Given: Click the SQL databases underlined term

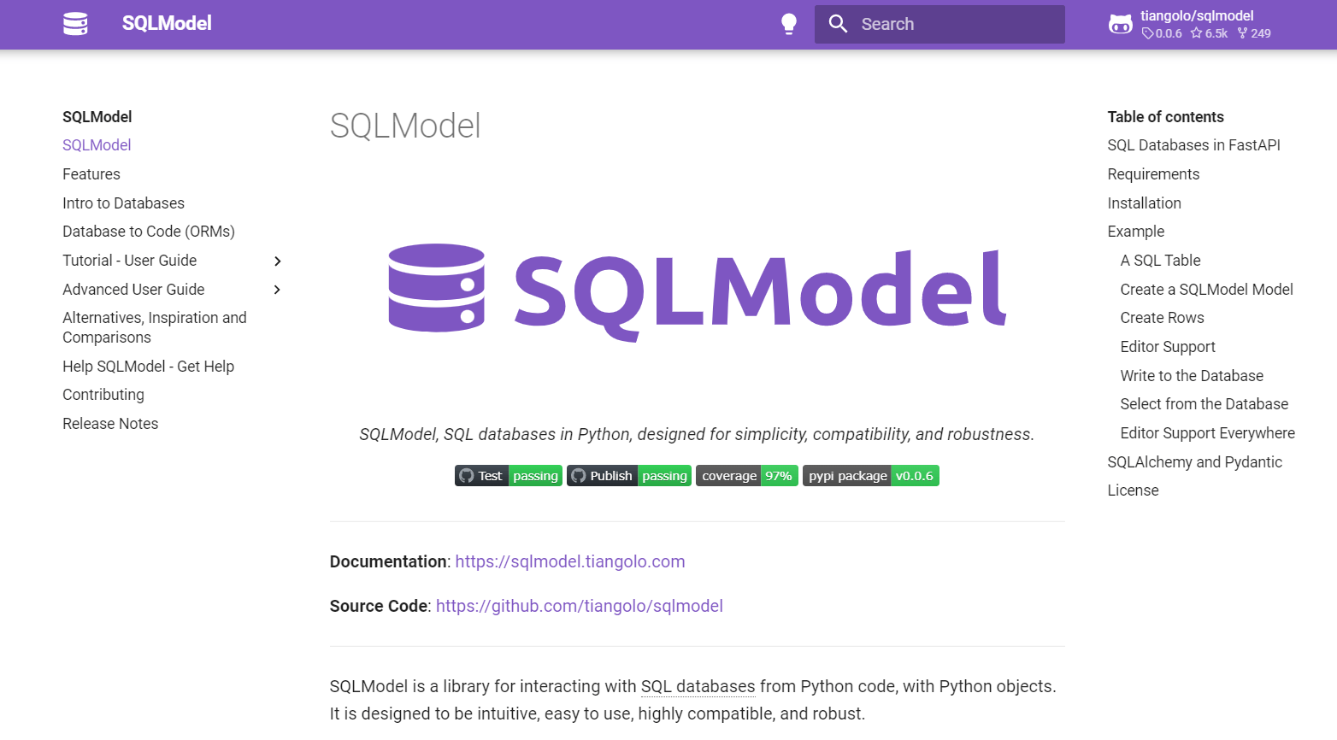Looking at the screenshot, I should tap(698, 686).
